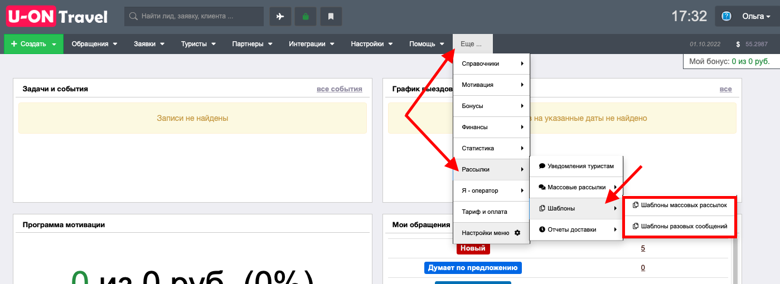Click the dollar sign currency icon

(x=738, y=44)
